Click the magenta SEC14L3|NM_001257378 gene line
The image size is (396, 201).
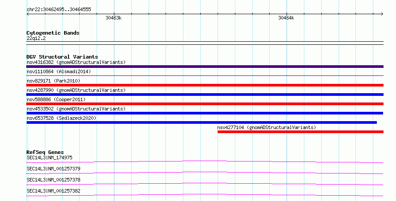(205, 184)
